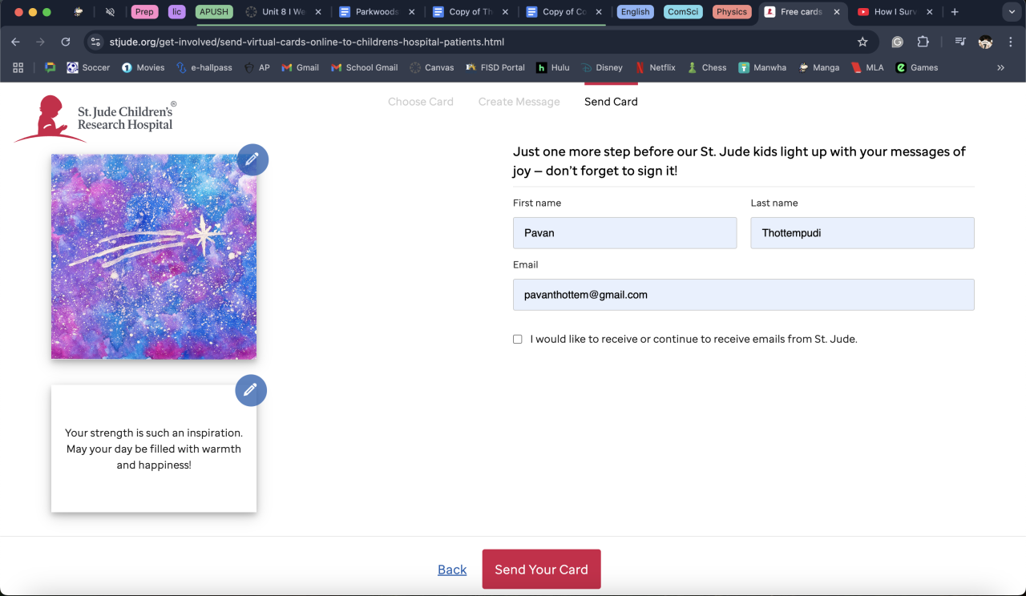Expand the Physics tab group
1026x596 pixels.
pos(731,12)
